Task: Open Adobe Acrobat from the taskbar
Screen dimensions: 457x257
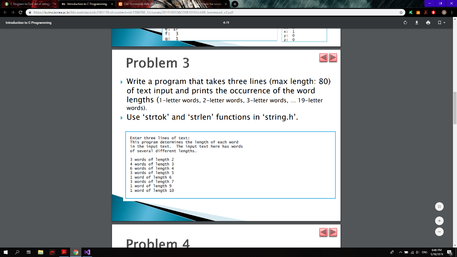Action: (64, 252)
